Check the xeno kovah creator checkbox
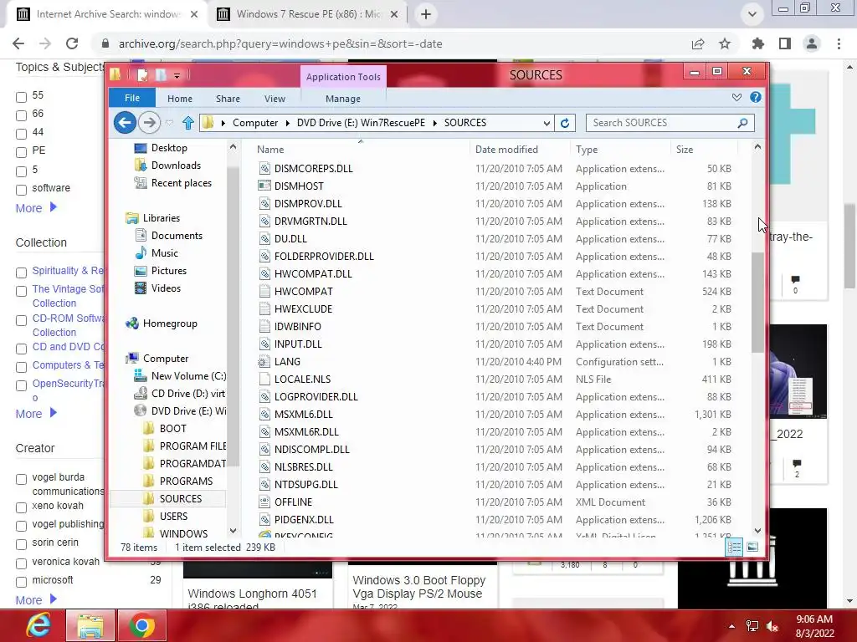Image resolution: width=857 pixels, height=642 pixels. [x=21, y=507]
